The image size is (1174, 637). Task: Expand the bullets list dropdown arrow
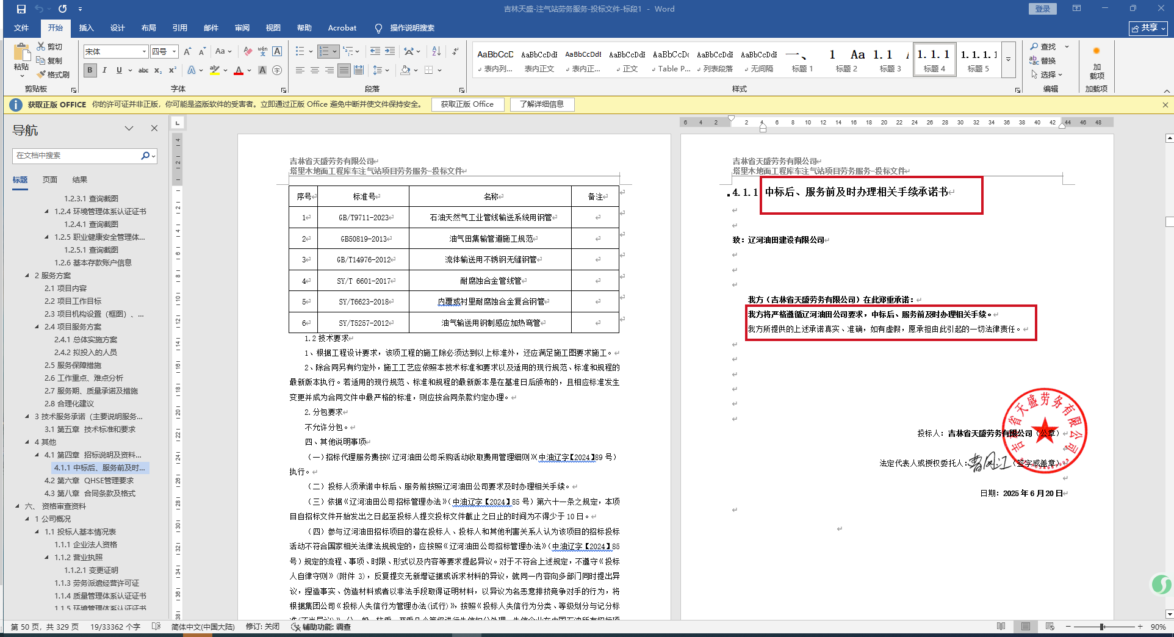point(311,52)
